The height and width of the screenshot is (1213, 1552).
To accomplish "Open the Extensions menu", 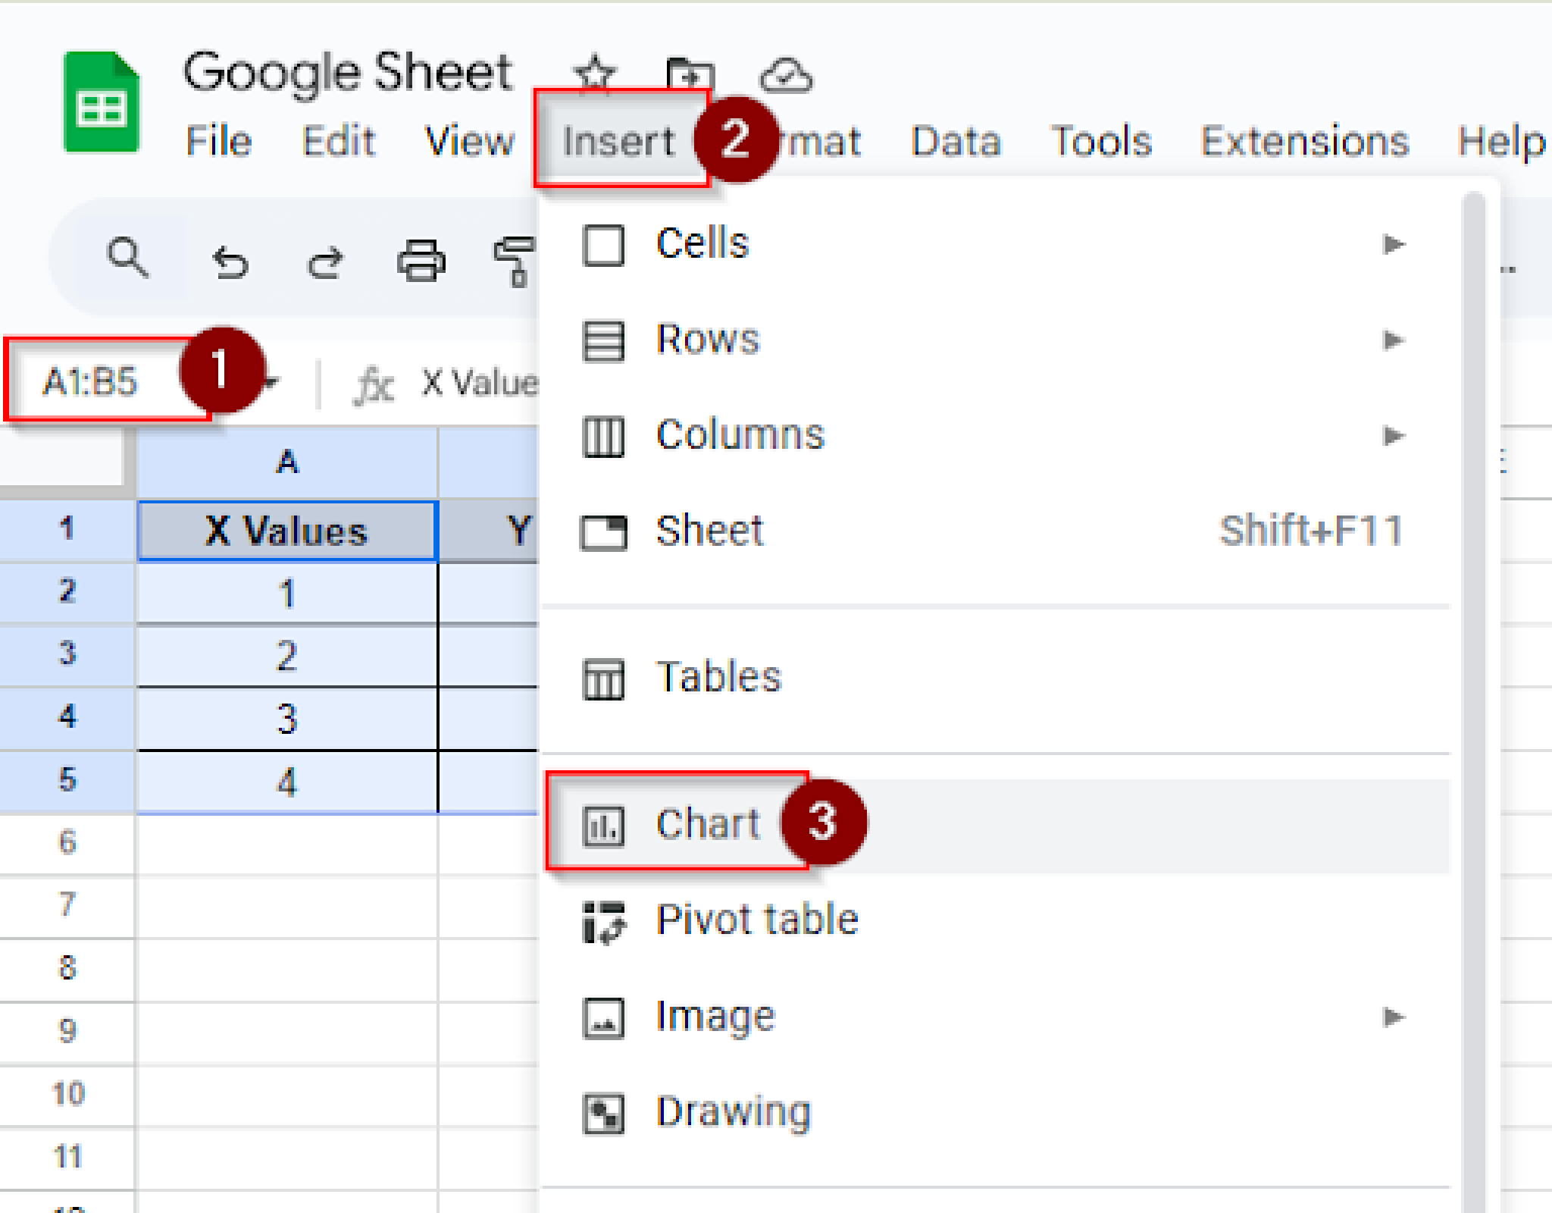I will coord(1304,142).
